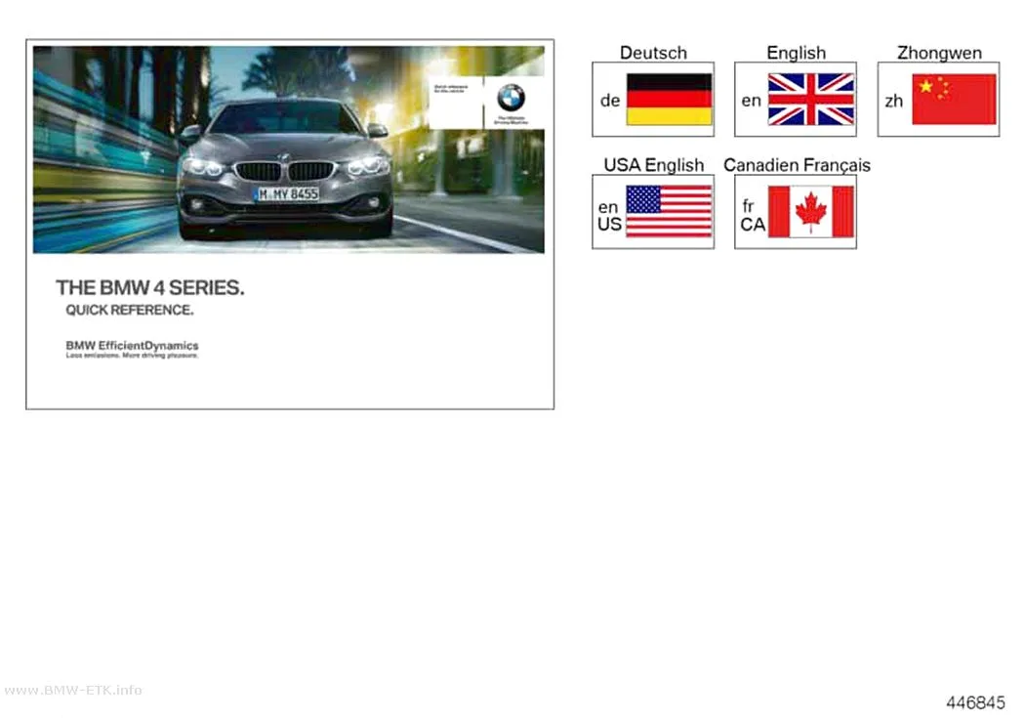The width and height of the screenshot is (1025, 718).
Task: Click the diagram number 446845
Action: [975, 702]
